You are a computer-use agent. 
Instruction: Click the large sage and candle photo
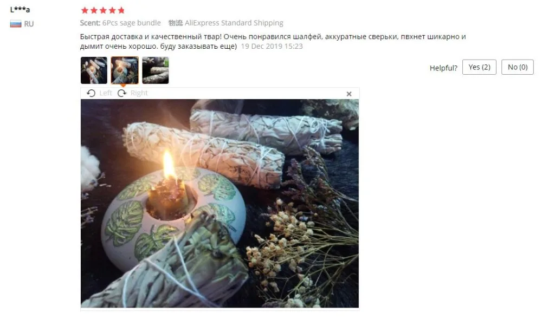pos(220,203)
